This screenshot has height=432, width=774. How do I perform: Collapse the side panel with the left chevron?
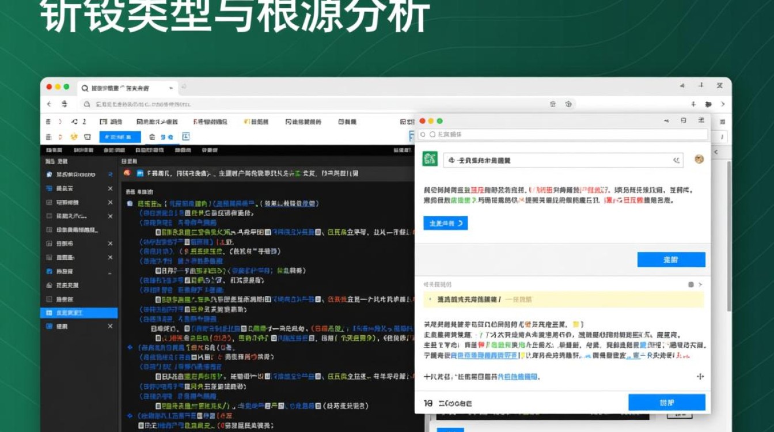tap(717, 152)
